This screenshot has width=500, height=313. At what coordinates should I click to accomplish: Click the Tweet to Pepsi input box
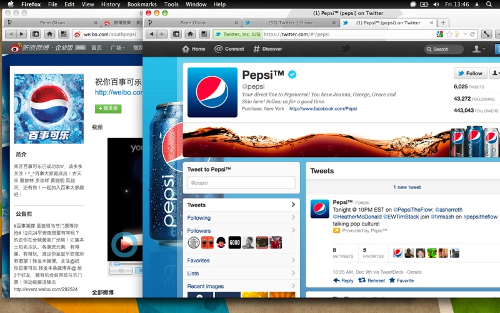[x=241, y=183]
